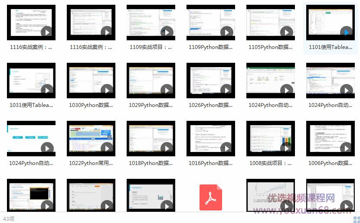Click play icon on 1022Python常用 video
This screenshot has height=223, width=360.
click(x=107, y=148)
